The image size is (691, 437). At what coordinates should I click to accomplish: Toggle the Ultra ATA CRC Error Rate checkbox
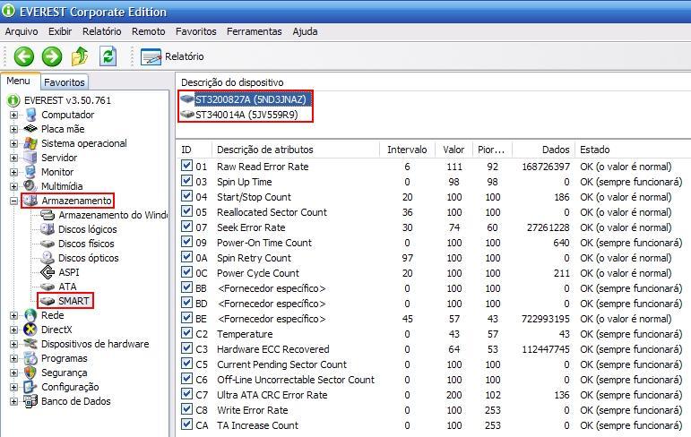186,394
